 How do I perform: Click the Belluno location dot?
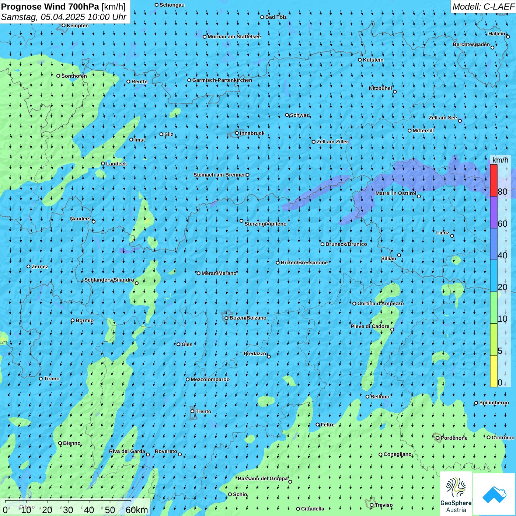coord(367,397)
